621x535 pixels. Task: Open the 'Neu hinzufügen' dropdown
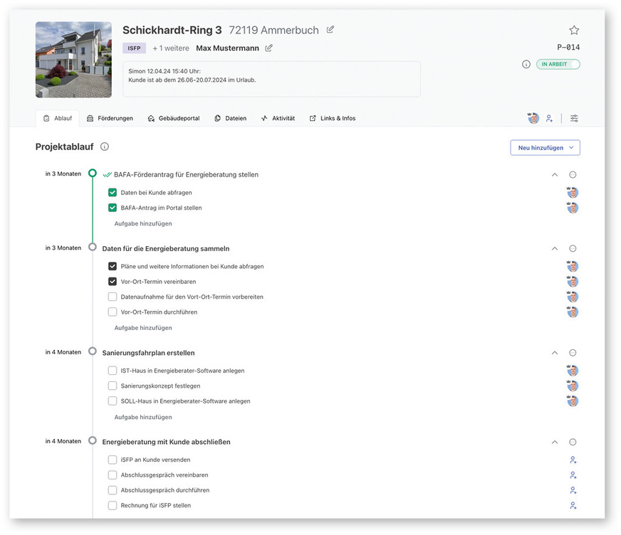click(x=545, y=147)
